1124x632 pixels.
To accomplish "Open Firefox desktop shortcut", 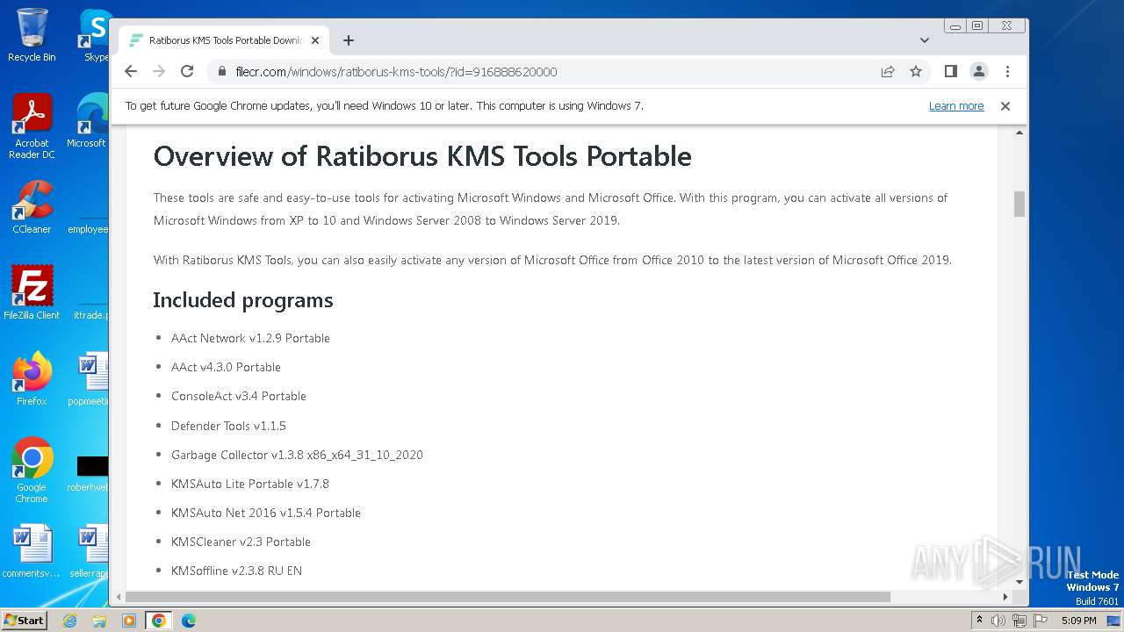I will click(32, 379).
